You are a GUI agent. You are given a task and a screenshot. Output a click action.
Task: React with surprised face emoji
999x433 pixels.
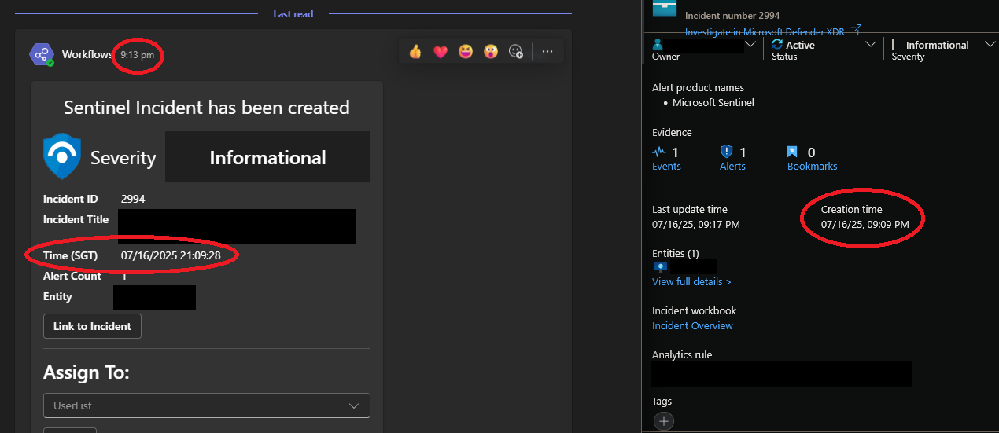click(x=491, y=52)
